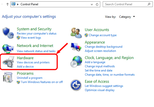154x107 pixels.
Task: Click the Control Panel breadcrumb arrow
Action: point(18,4)
